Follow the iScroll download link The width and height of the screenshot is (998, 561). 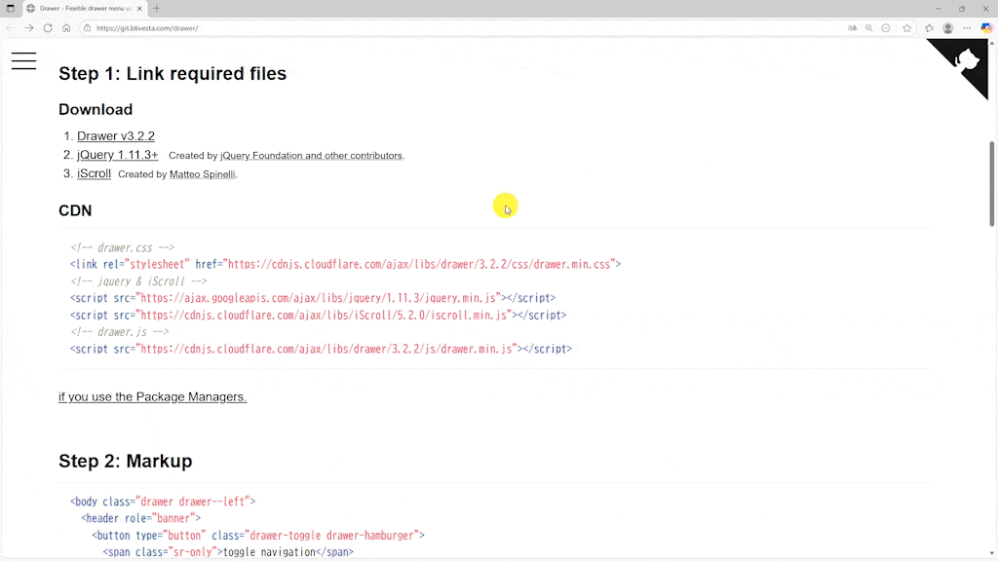click(x=94, y=173)
